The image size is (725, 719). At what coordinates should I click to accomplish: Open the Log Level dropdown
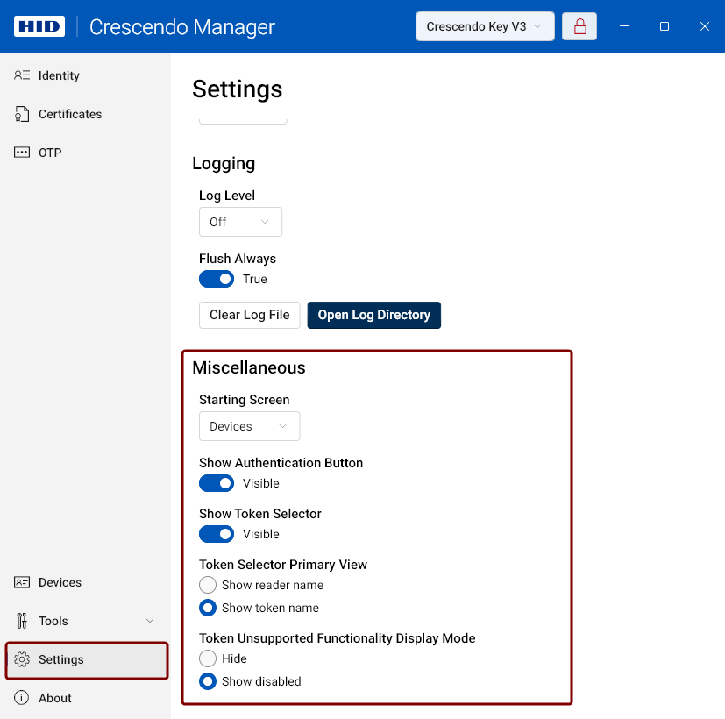(x=240, y=222)
